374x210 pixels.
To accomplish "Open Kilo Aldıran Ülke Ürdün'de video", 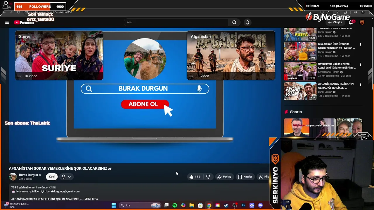I will pos(336,46).
